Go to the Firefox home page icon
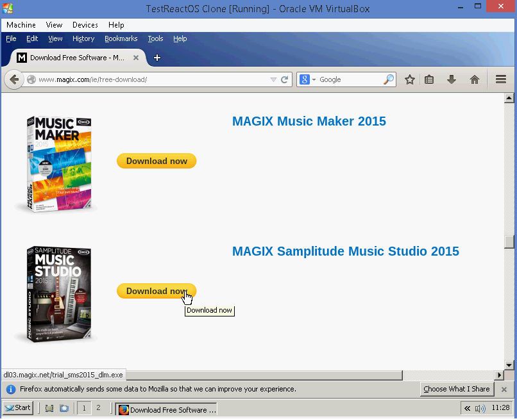This screenshot has height=419, width=517. 475,79
